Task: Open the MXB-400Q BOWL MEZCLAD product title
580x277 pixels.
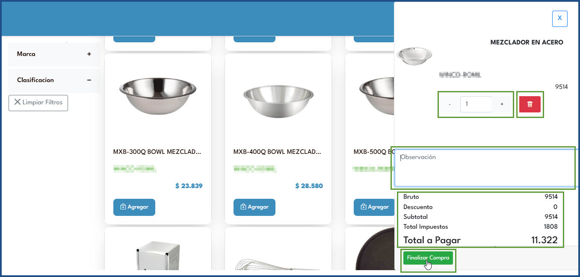Action: pos(277,152)
